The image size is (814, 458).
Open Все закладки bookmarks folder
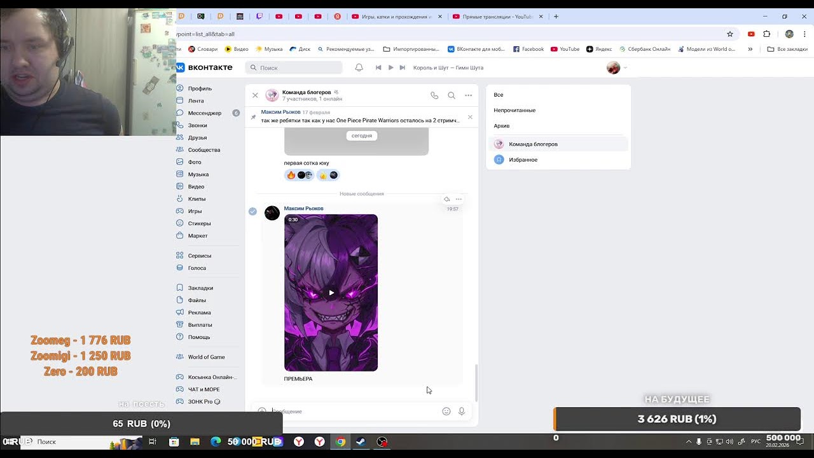click(787, 49)
